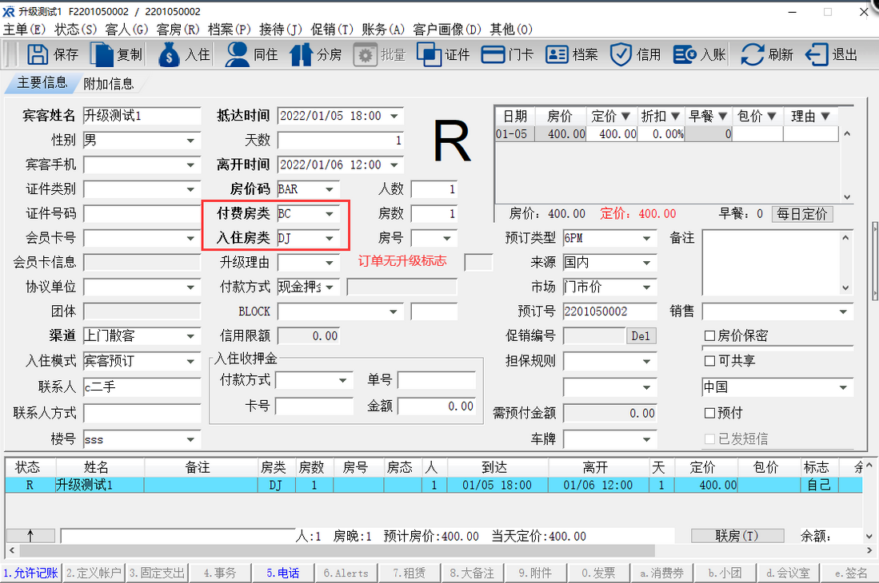The height and width of the screenshot is (583, 879).
Task: Click the 档案 profile card icon
Action: pos(557,55)
